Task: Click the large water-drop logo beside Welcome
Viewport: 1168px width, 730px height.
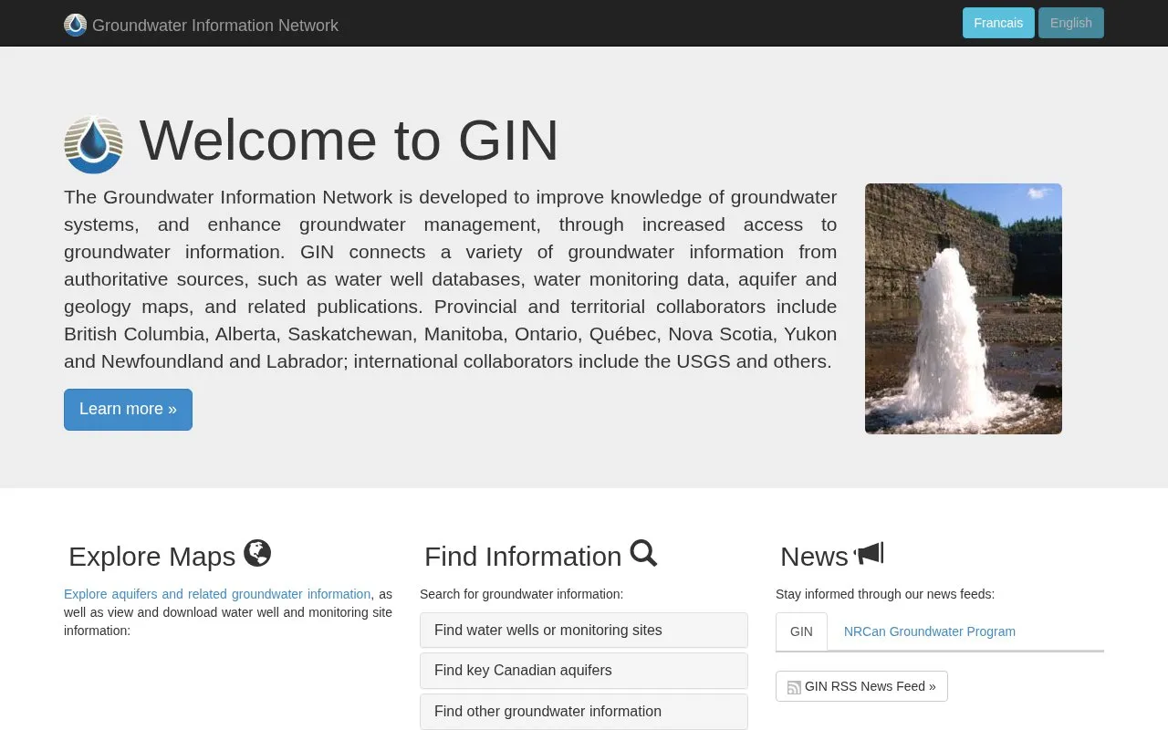Action: pos(93,144)
